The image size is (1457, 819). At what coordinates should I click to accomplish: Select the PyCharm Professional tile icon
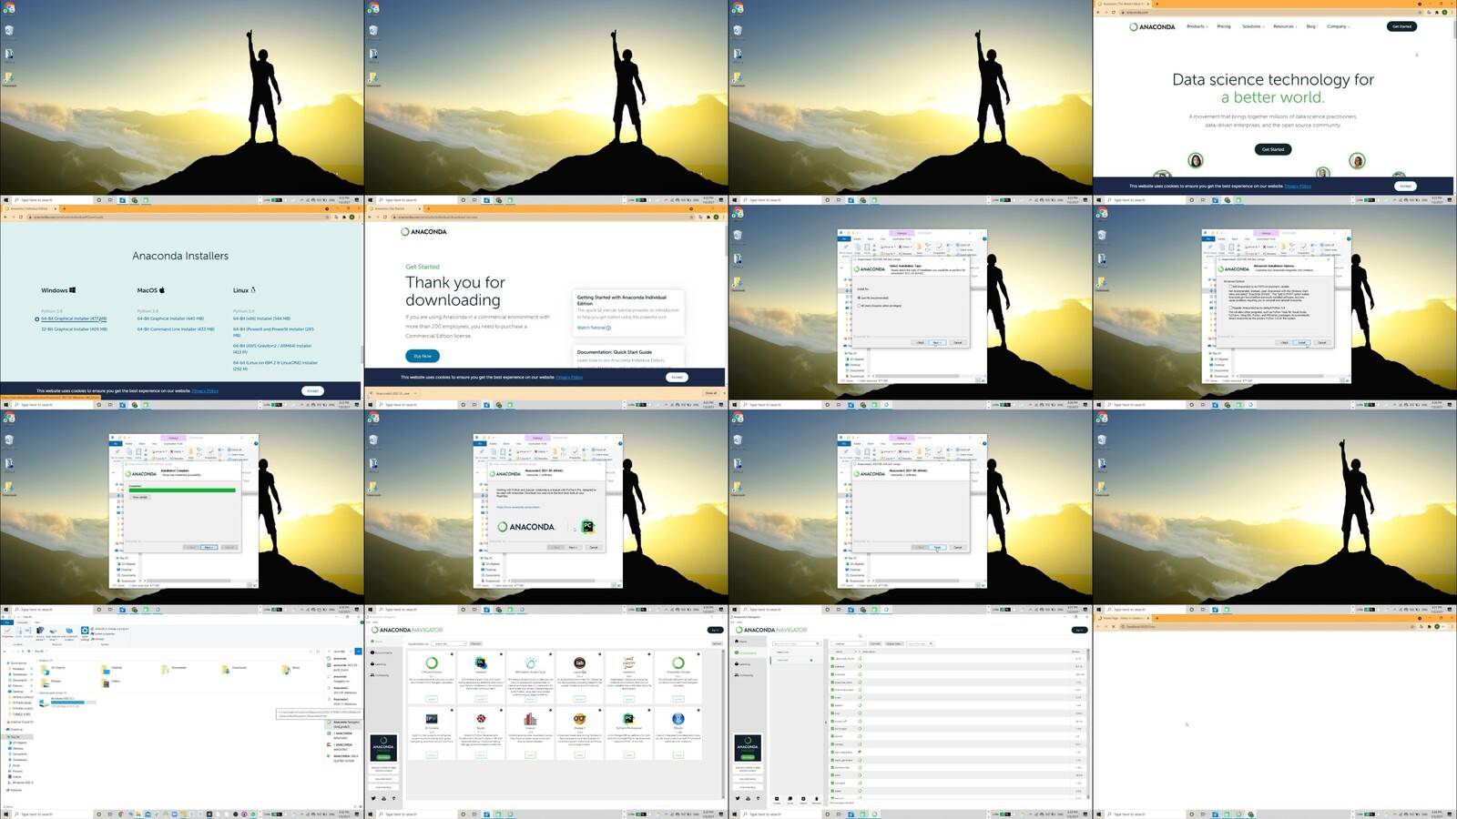click(x=628, y=719)
